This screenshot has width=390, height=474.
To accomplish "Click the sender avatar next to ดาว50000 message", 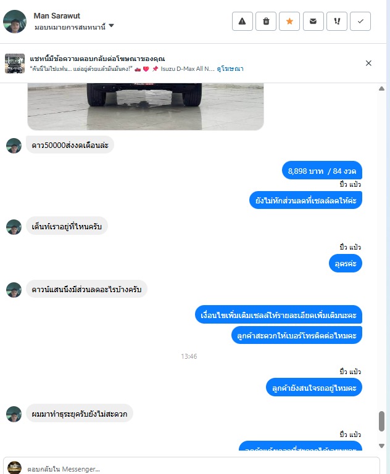I will coord(14,145).
